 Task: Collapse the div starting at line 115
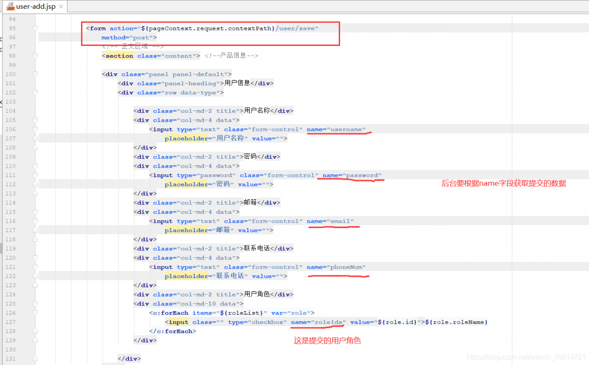35,212
